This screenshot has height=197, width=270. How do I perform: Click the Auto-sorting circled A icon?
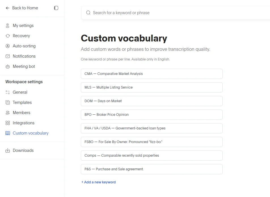(8, 46)
